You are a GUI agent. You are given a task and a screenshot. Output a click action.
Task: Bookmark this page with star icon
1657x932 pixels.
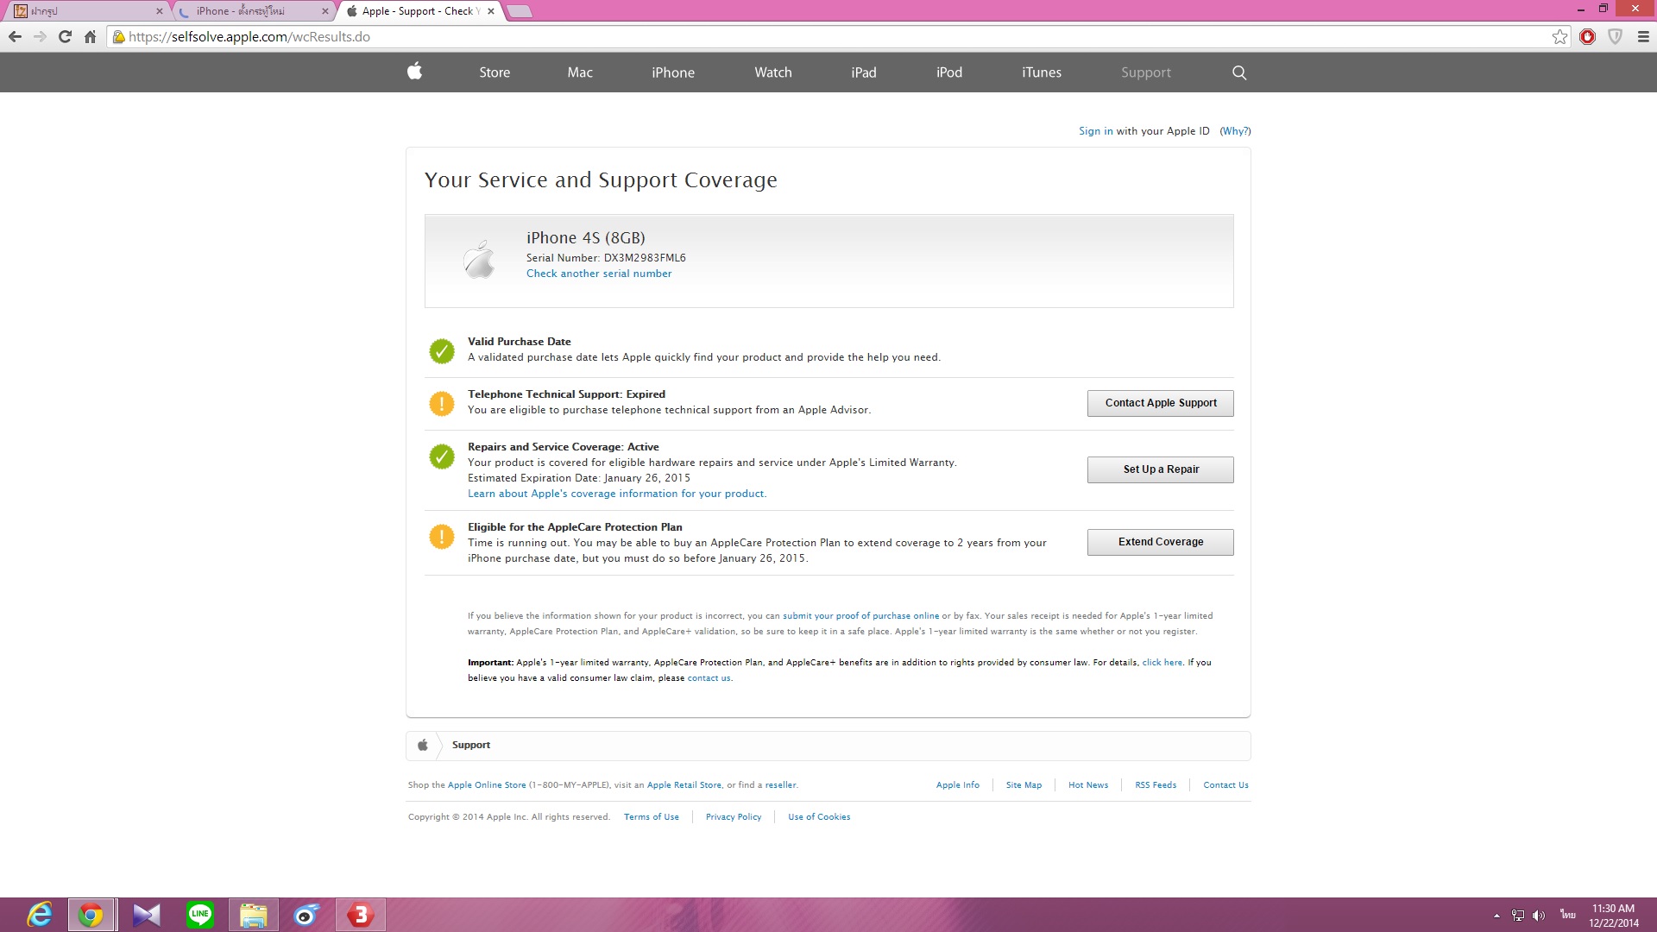point(1559,37)
